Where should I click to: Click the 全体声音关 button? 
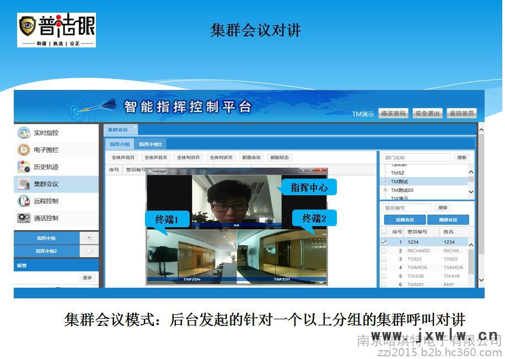[x=156, y=158]
